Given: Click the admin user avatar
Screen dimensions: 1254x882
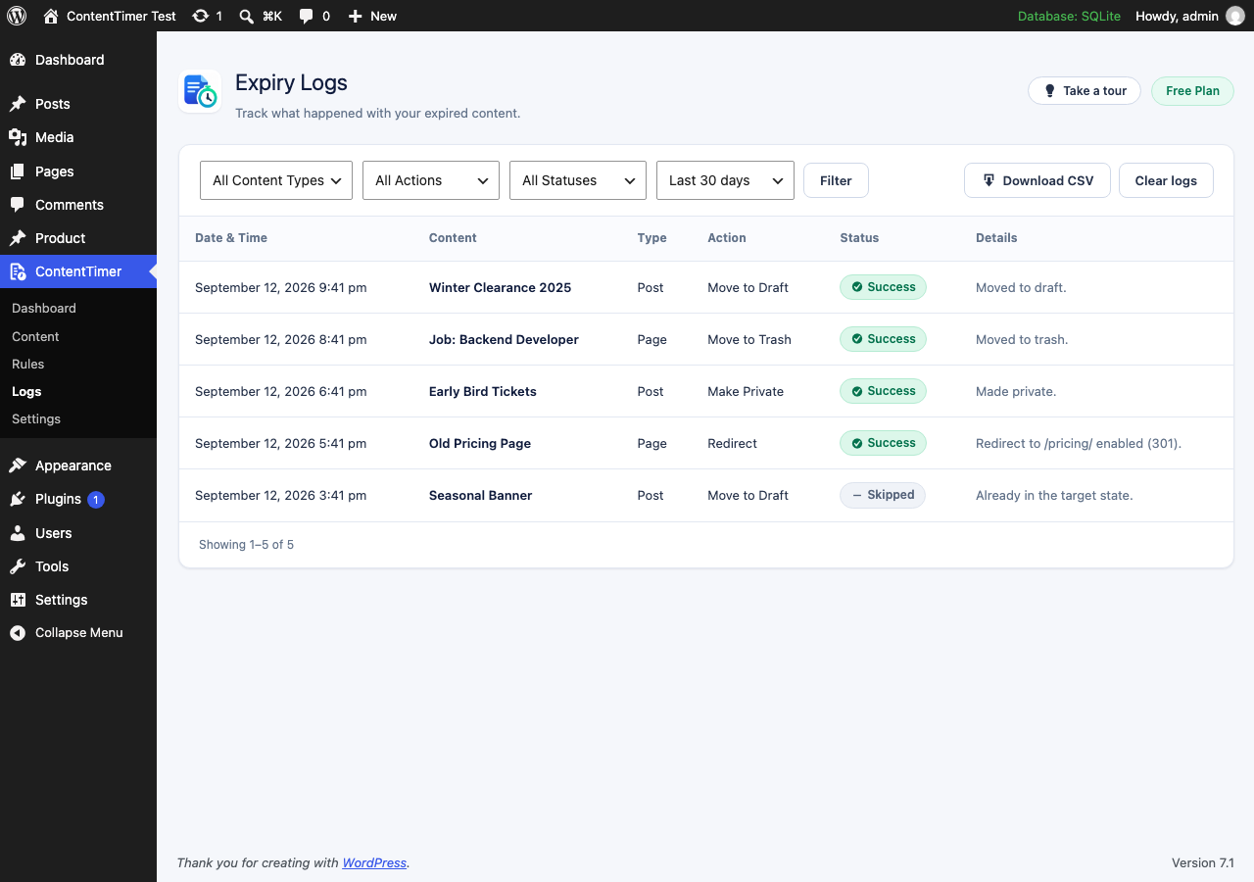Looking at the screenshot, I should tap(1235, 16).
